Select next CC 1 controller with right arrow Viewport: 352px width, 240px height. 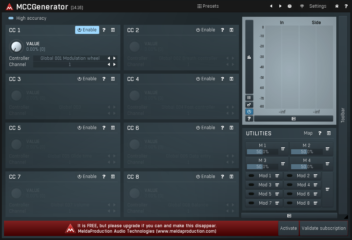pos(115,58)
